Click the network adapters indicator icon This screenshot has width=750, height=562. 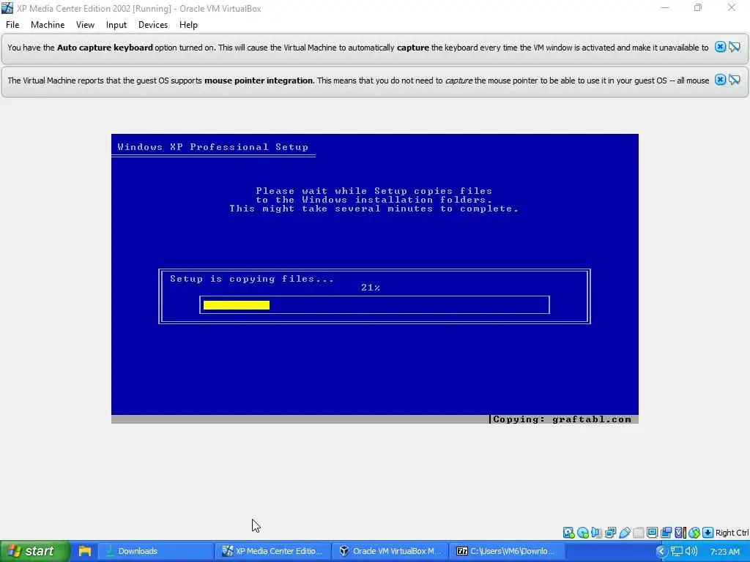tap(610, 533)
